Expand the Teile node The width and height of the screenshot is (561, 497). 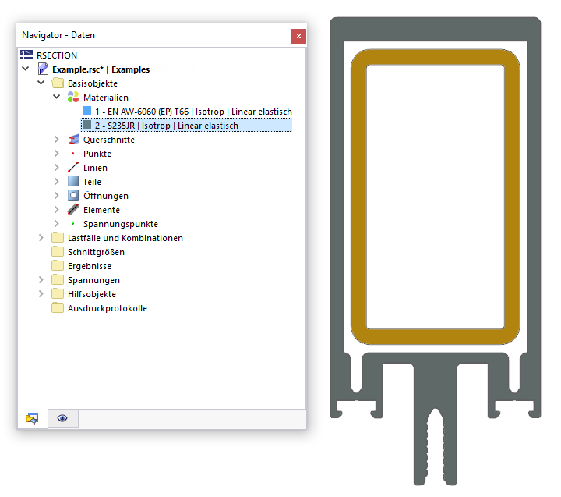57,181
